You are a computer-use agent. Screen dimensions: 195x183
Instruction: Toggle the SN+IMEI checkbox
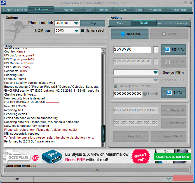(145, 94)
